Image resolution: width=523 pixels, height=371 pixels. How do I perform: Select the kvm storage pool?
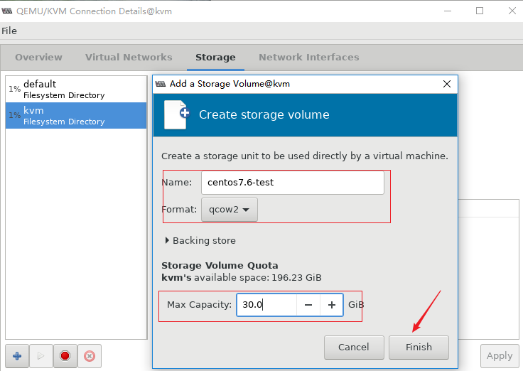tap(76, 115)
